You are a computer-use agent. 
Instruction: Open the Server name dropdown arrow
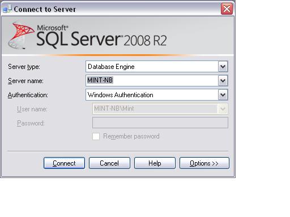tap(223, 81)
